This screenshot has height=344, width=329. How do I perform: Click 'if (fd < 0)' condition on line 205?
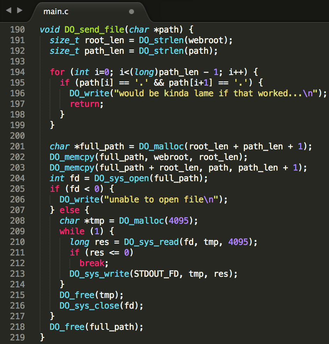tap(77, 189)
